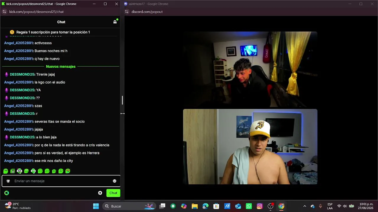Screen dimensions: 378x212
Task: Click the message about cris valencia
Action: [x=72, y=145]
